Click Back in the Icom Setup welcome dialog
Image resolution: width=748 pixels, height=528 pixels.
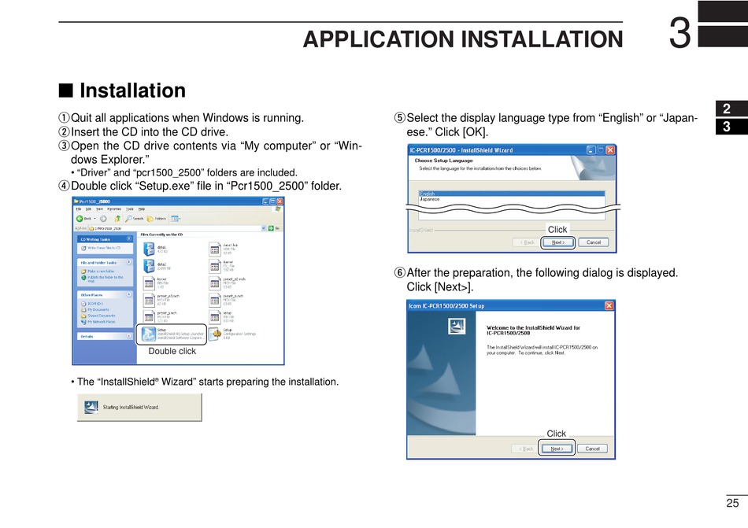[x=526, y=449]
